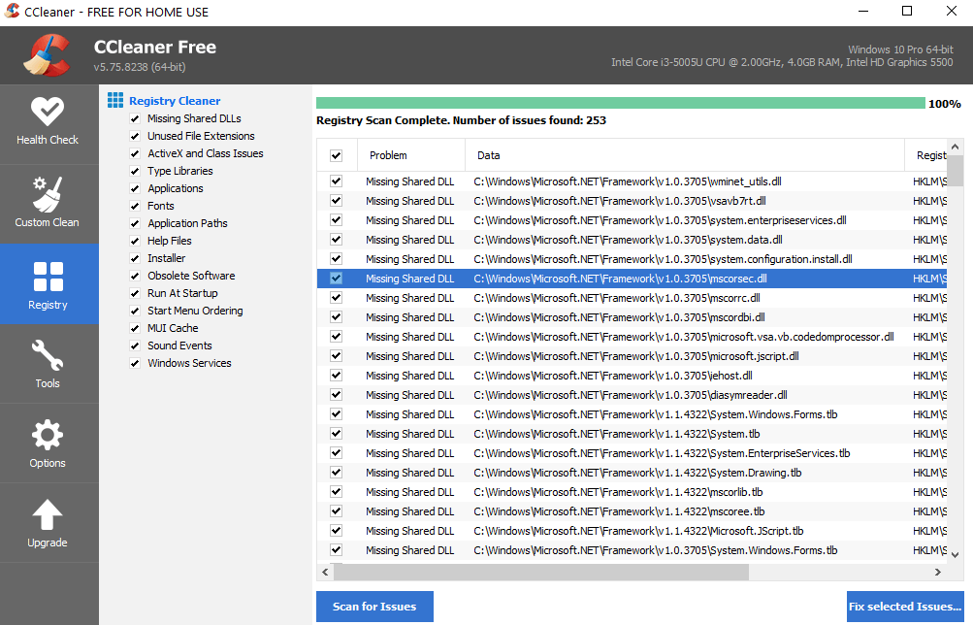This screenshot has width=973, height=625.
Task: Toggle the Windows Services checkbox
Action: click(x=135, y=363)
